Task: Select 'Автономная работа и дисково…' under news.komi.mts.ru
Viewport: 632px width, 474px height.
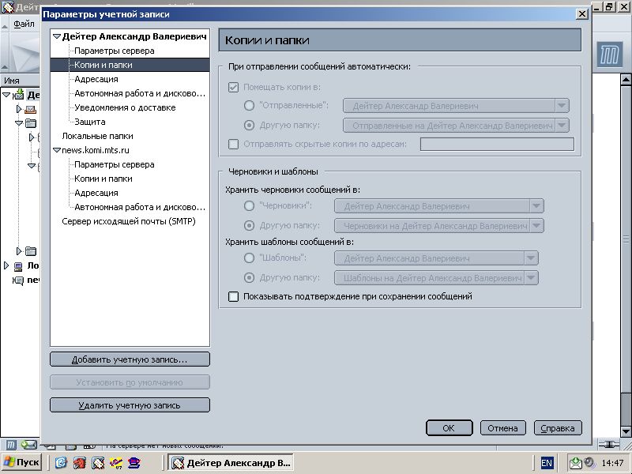Action: click(140, 207)
